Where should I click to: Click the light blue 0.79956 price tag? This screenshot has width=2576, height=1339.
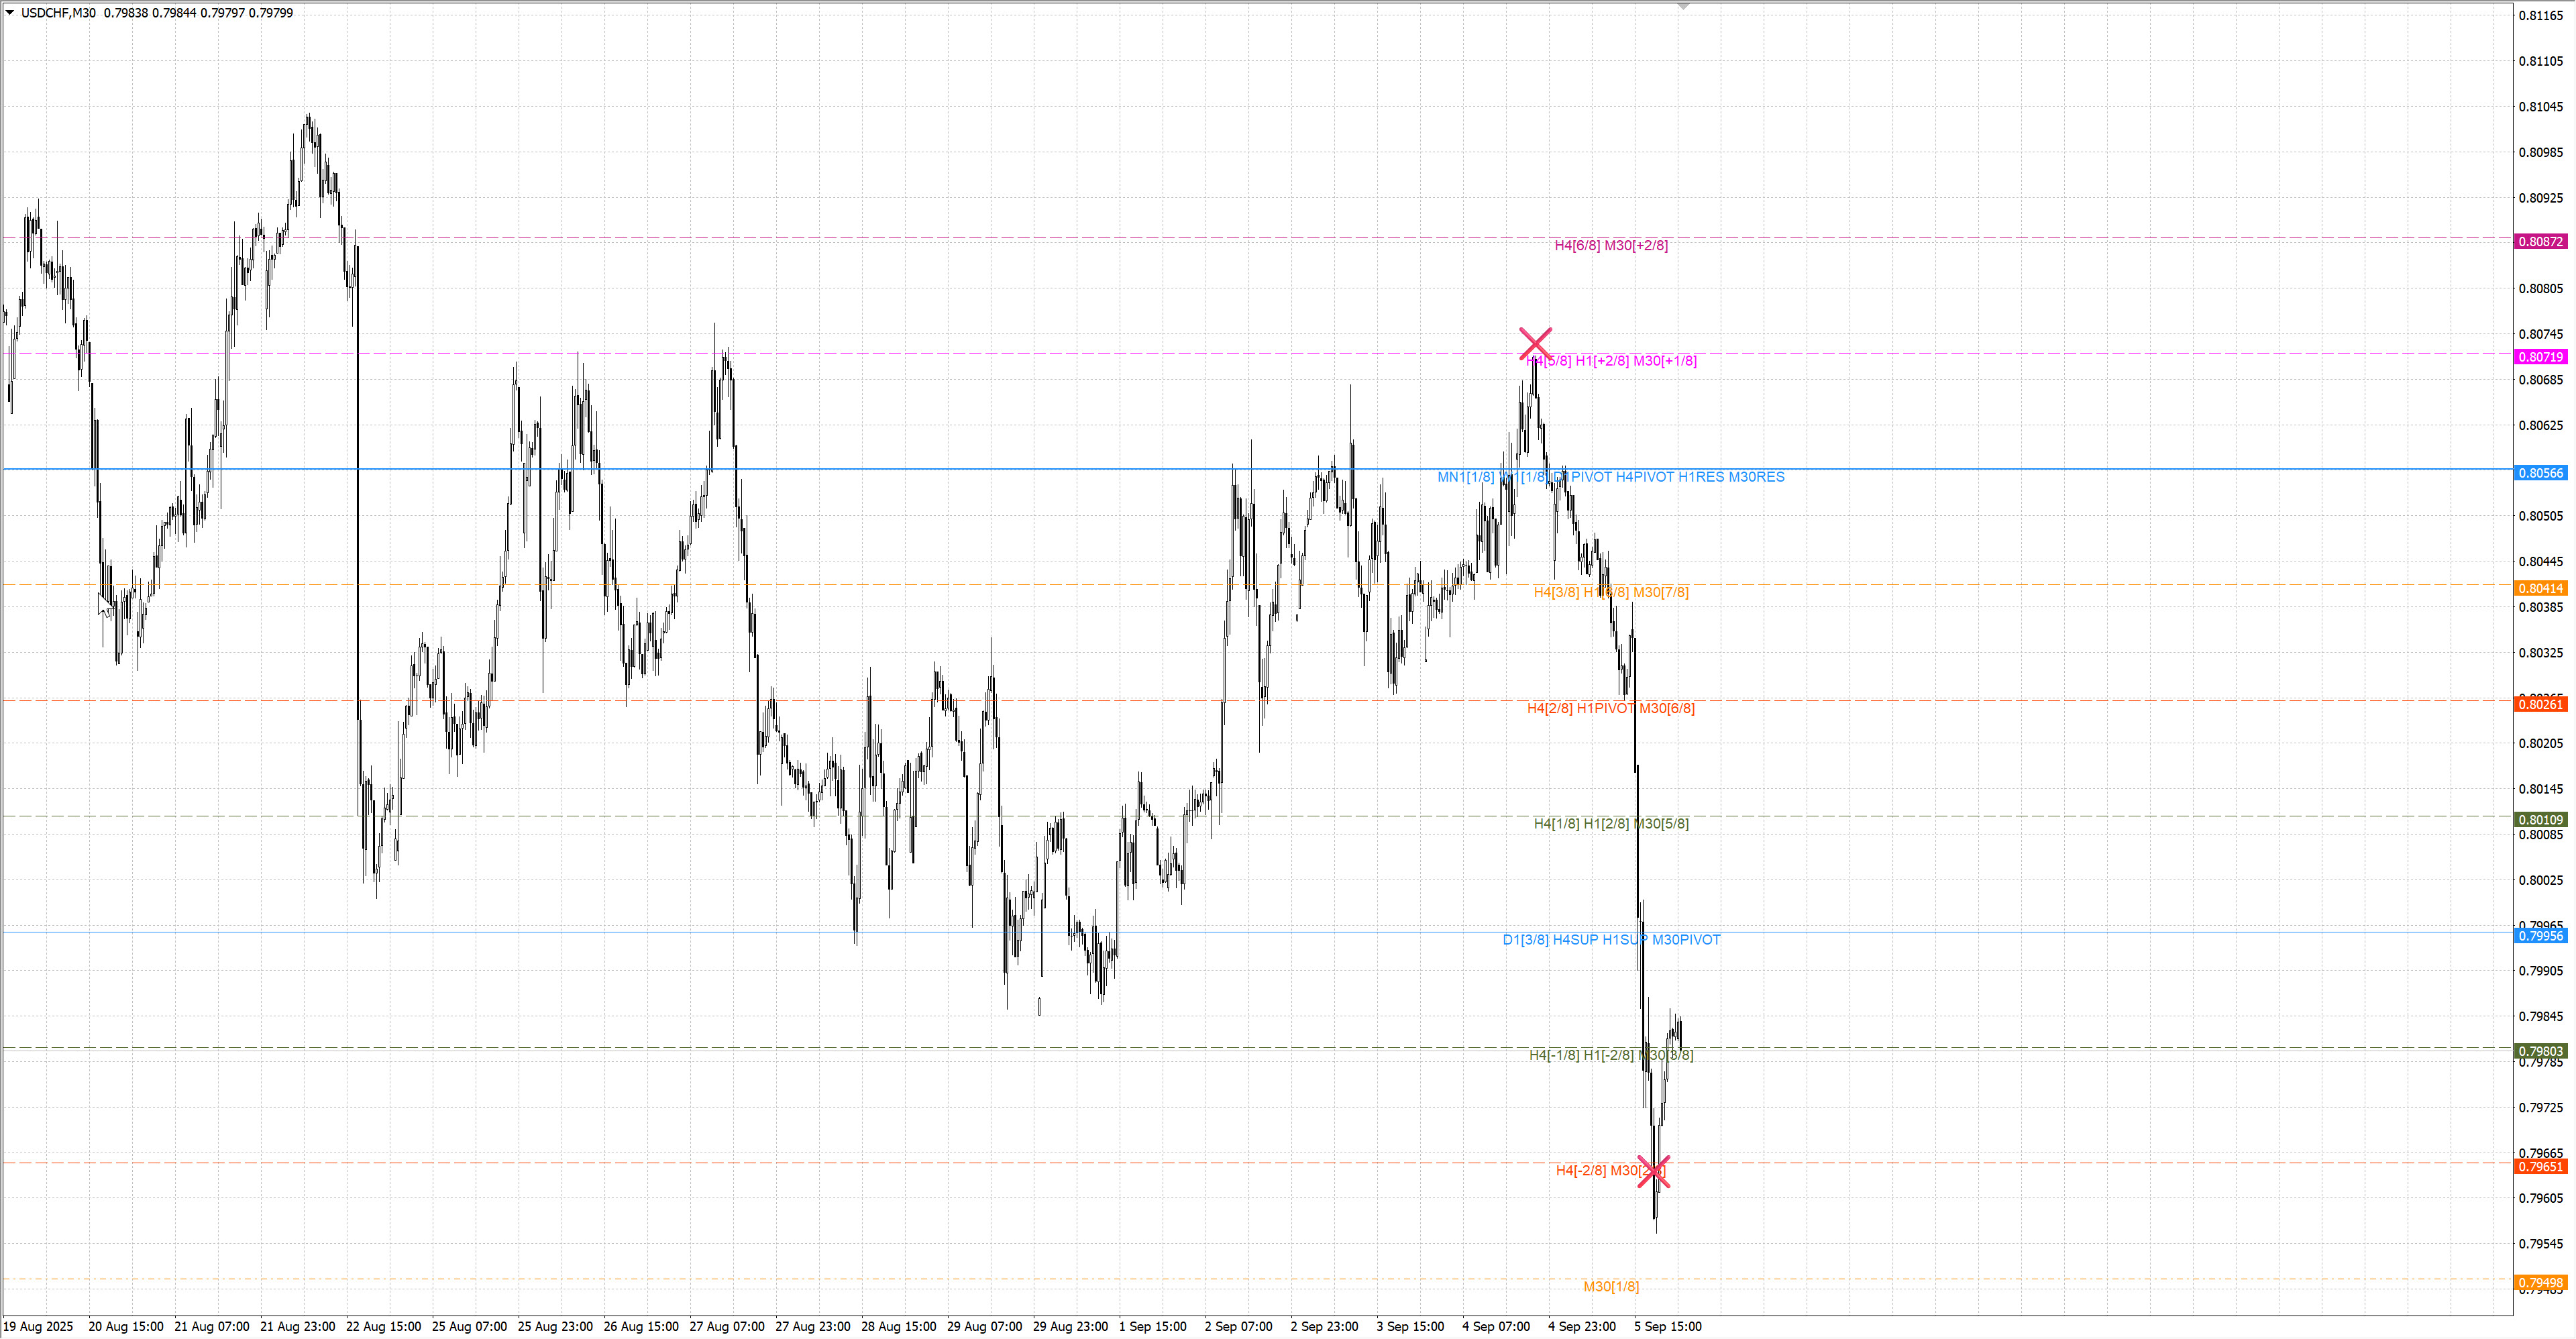[2540, 936]
